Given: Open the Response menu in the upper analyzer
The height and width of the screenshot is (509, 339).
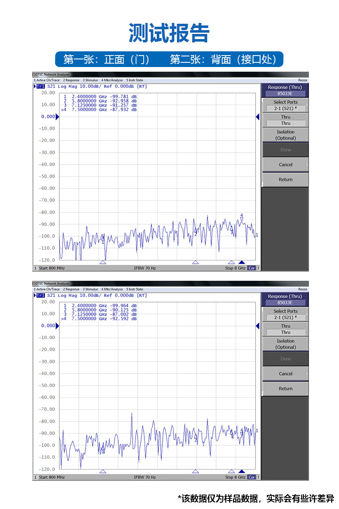Looking at the screenshot, I should click(x=71, y=80).
